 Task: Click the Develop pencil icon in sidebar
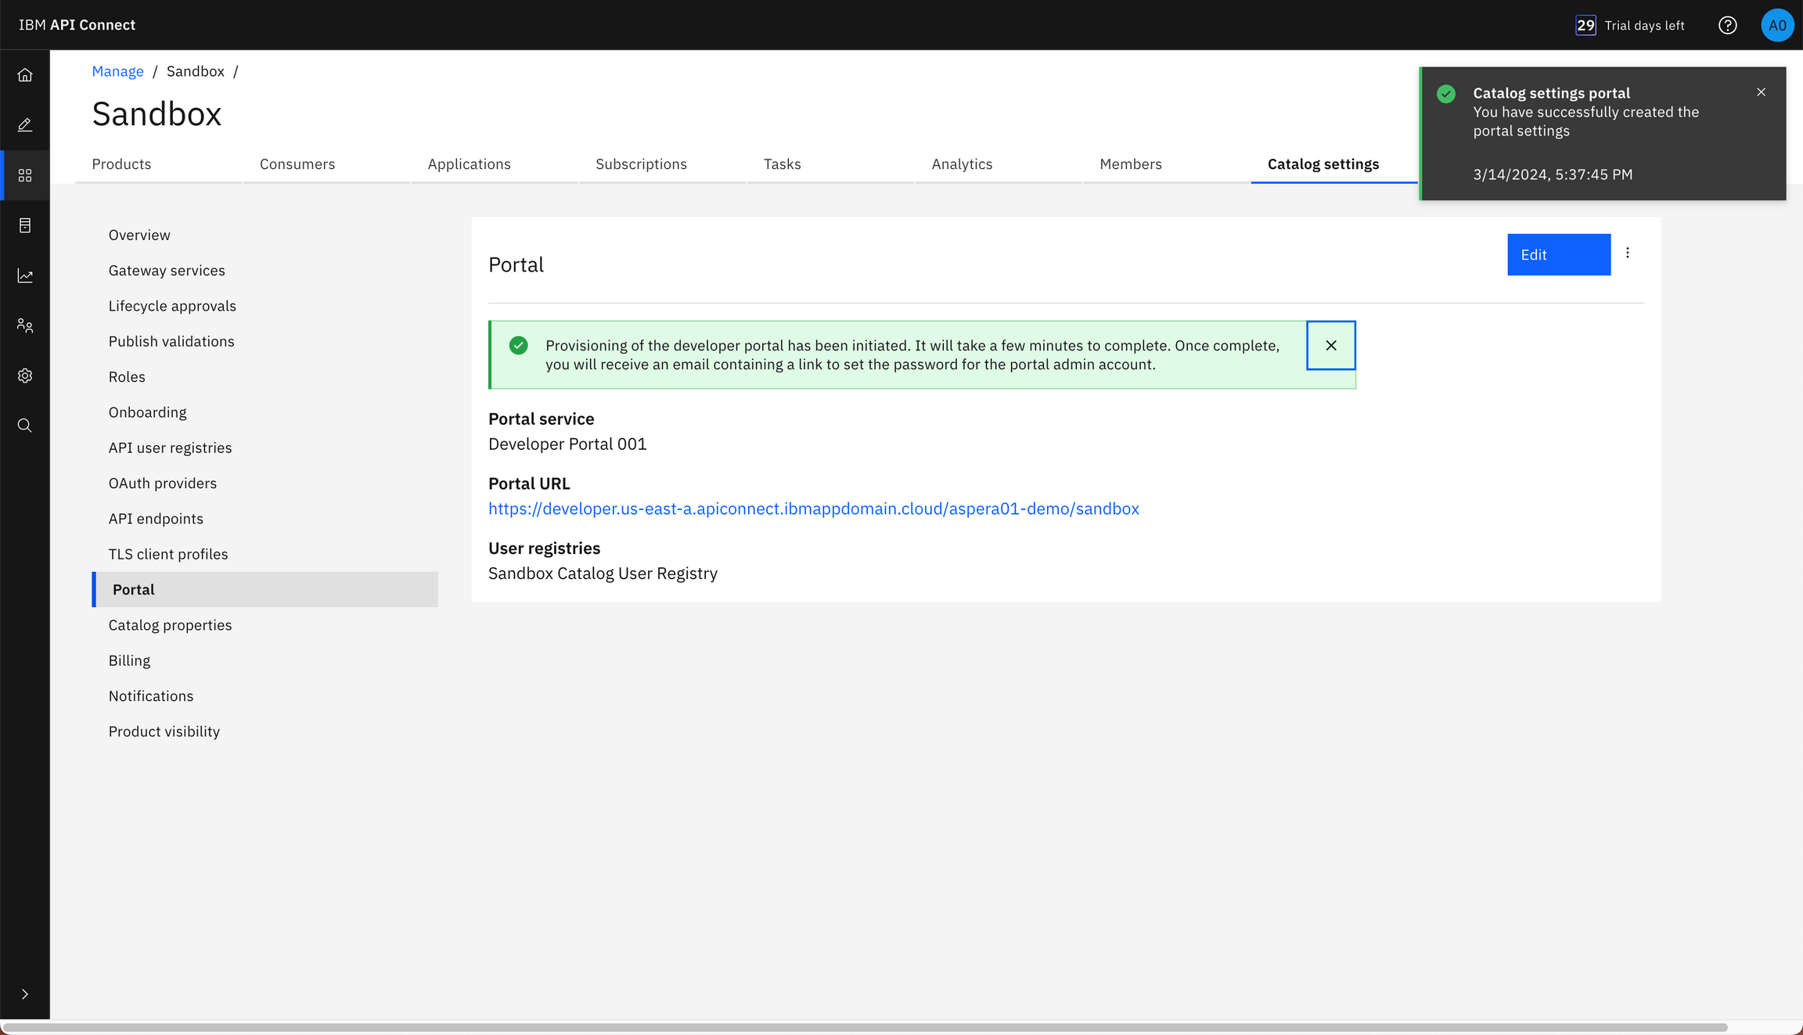pyautogui.click(x=25, y=125)
